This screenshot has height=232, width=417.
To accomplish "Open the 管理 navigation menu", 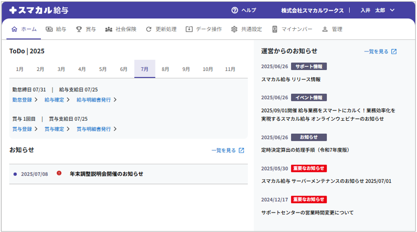I will [332, 29].
